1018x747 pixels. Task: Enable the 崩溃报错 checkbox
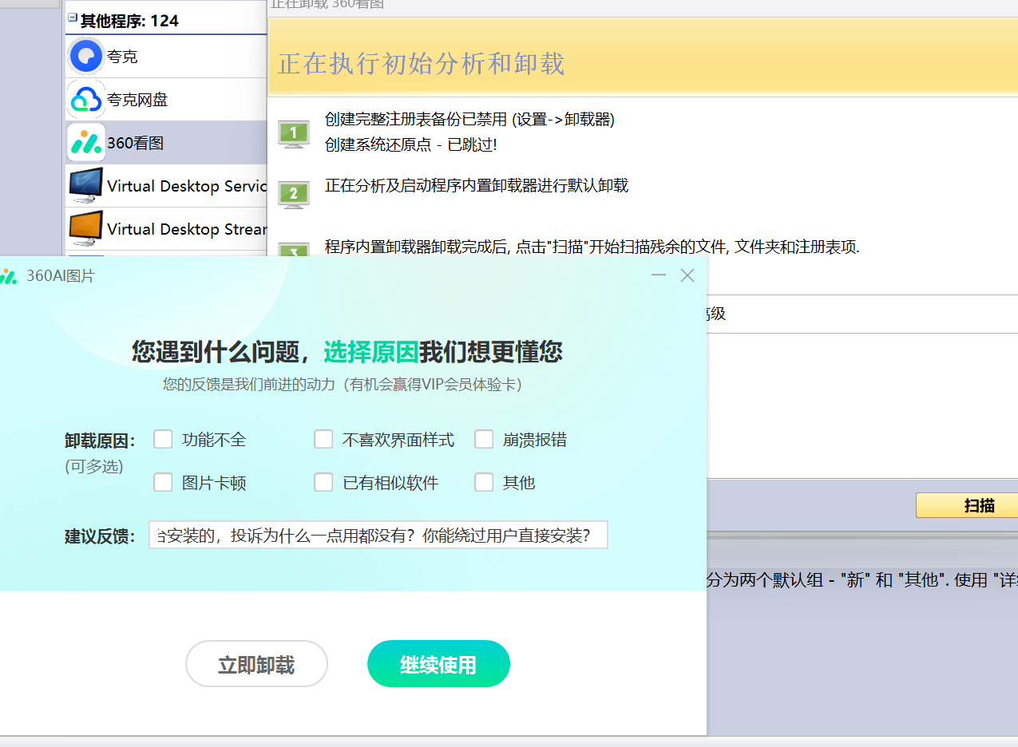tap(484, 440)
